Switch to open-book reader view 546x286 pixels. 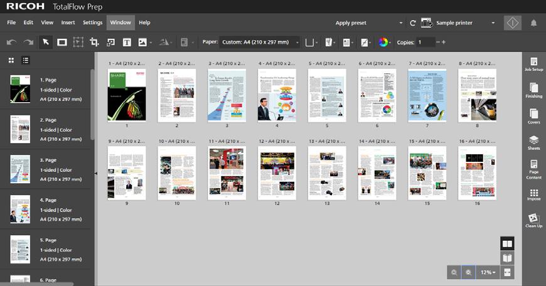(507, 258)
